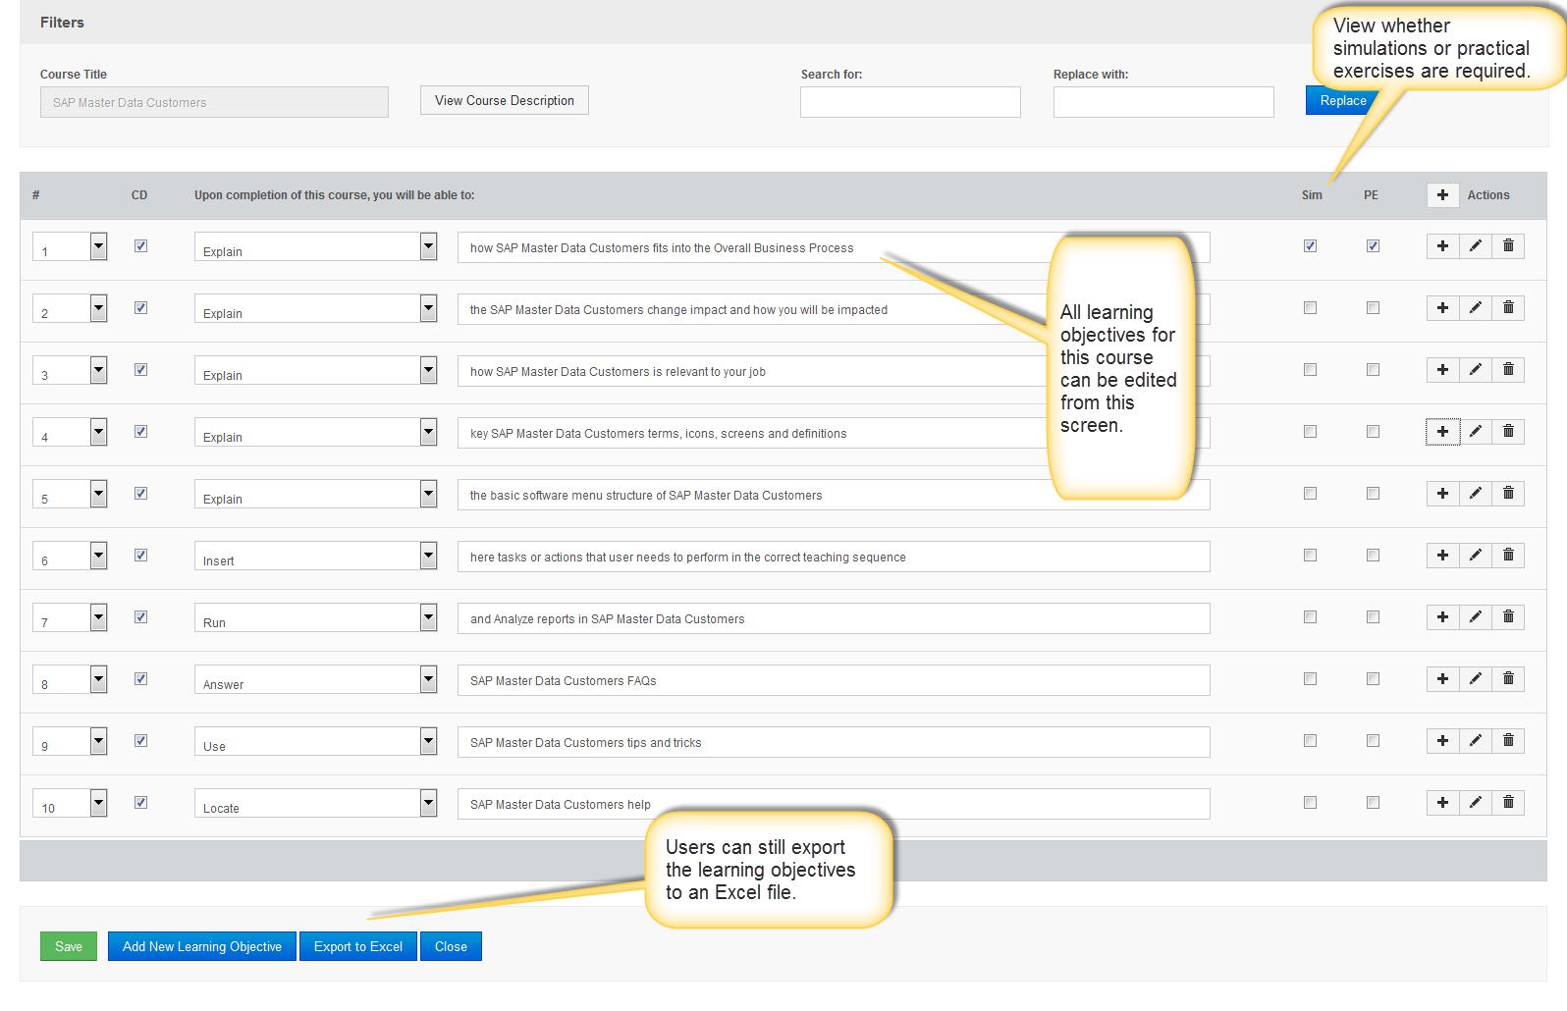The width and height of the screenshot is (1567, 1011).
Task: Edit objective 1 with the pencil icon
Action: click(x=1476, y=246)
